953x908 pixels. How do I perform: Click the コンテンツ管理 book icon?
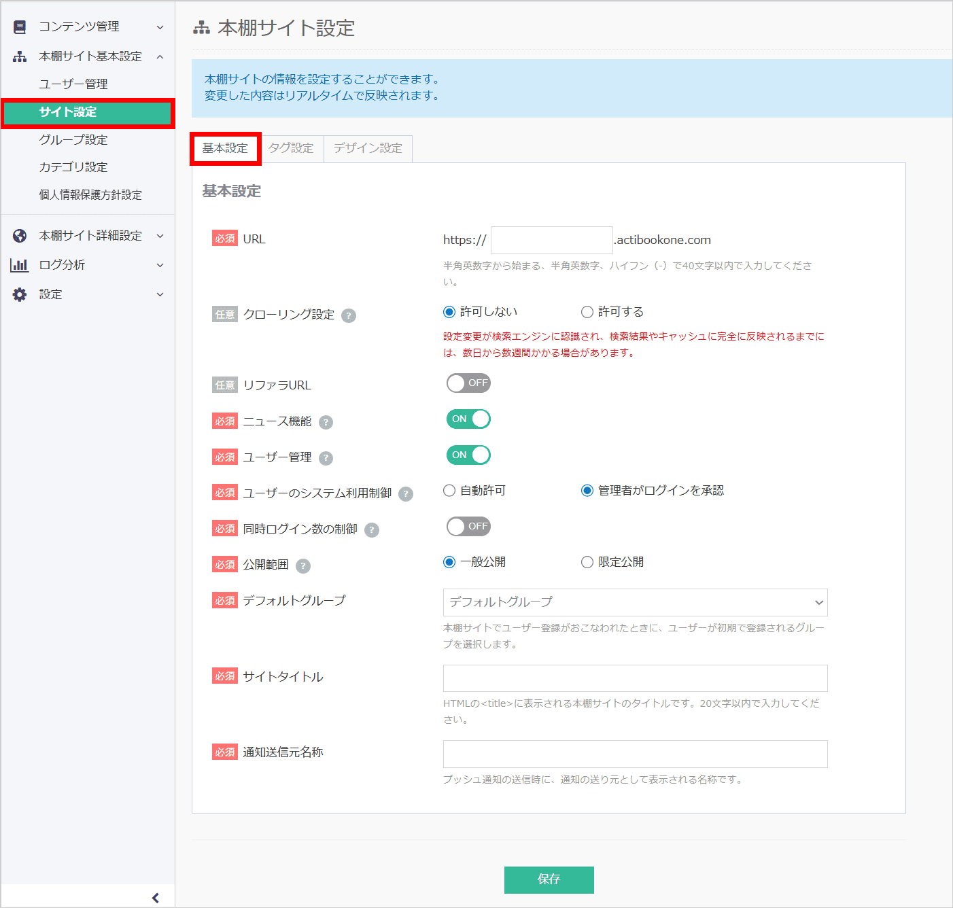(20, 26)
